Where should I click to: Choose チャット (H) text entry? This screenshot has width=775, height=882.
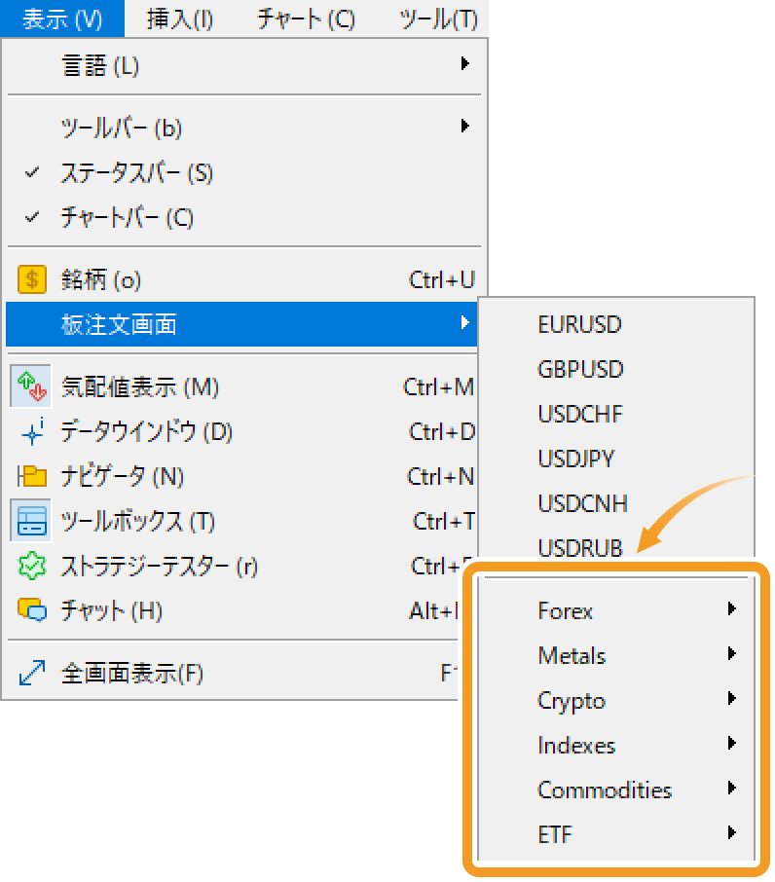111,610
